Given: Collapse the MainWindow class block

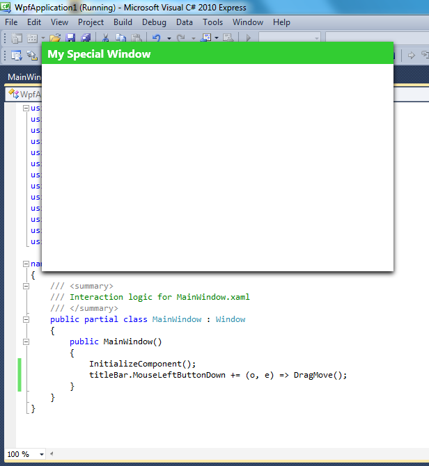Looking at the screenshot, I should click(x=26, y=319).
